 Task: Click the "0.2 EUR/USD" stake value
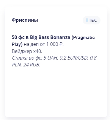(74, 58)
